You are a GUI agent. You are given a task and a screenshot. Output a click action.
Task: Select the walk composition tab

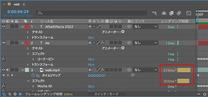coord(16,4)
